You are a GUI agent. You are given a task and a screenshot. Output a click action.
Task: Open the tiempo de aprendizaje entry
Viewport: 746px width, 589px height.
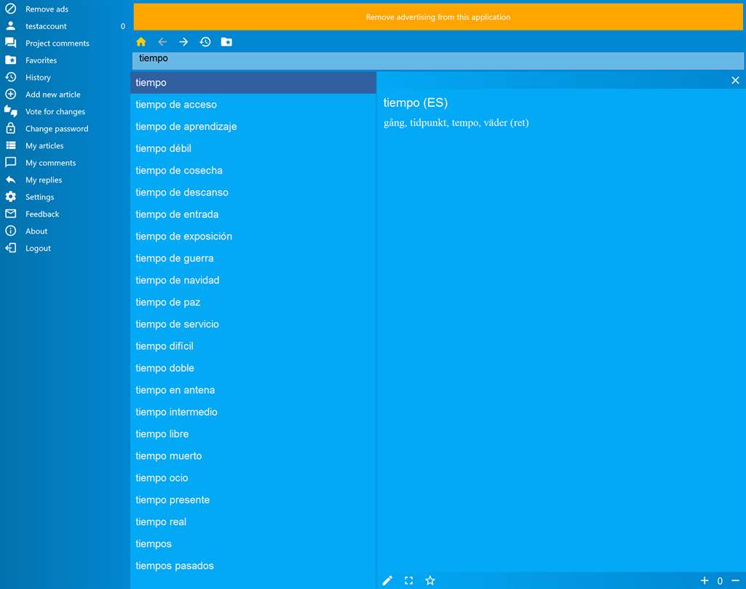point(253,127)
